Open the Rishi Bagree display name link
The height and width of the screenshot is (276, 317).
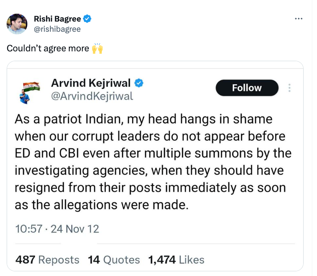tap(57, 18)
